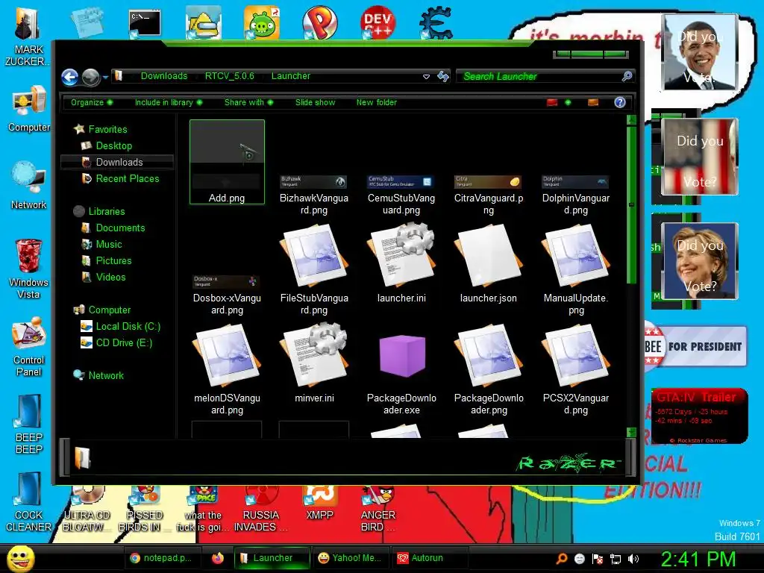Toggle the preview pane icon
Screen dimensions: 764x573
tap(593, 102)
